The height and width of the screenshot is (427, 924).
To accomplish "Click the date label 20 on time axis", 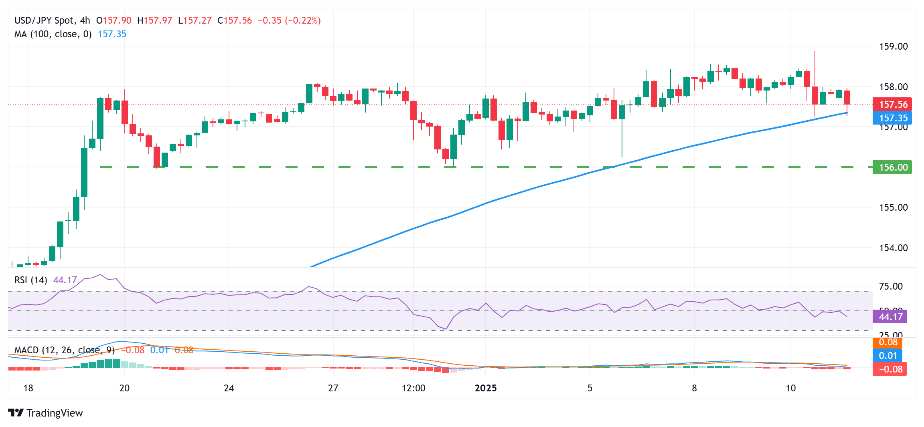I will tap(125, 388).
